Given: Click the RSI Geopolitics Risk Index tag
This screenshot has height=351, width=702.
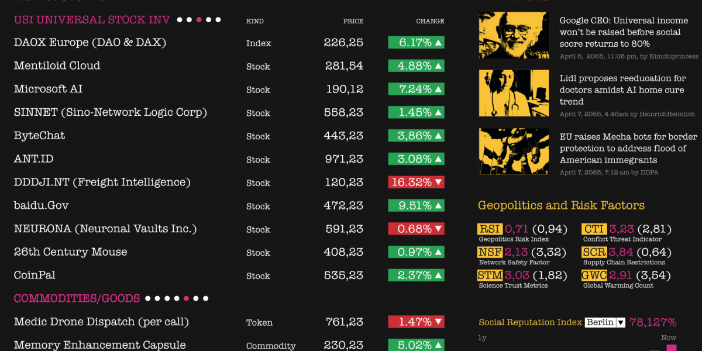Looking at the screenshot, I should tap(490, 229).
